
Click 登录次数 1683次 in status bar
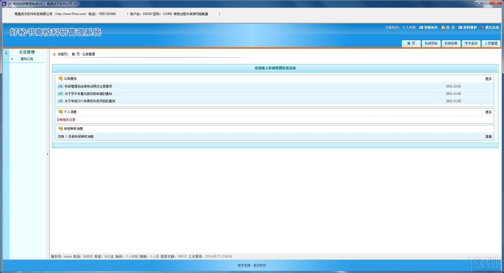click(174, 256)
